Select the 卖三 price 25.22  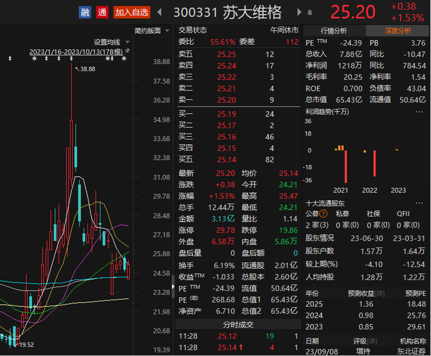[x=226, y=77]
